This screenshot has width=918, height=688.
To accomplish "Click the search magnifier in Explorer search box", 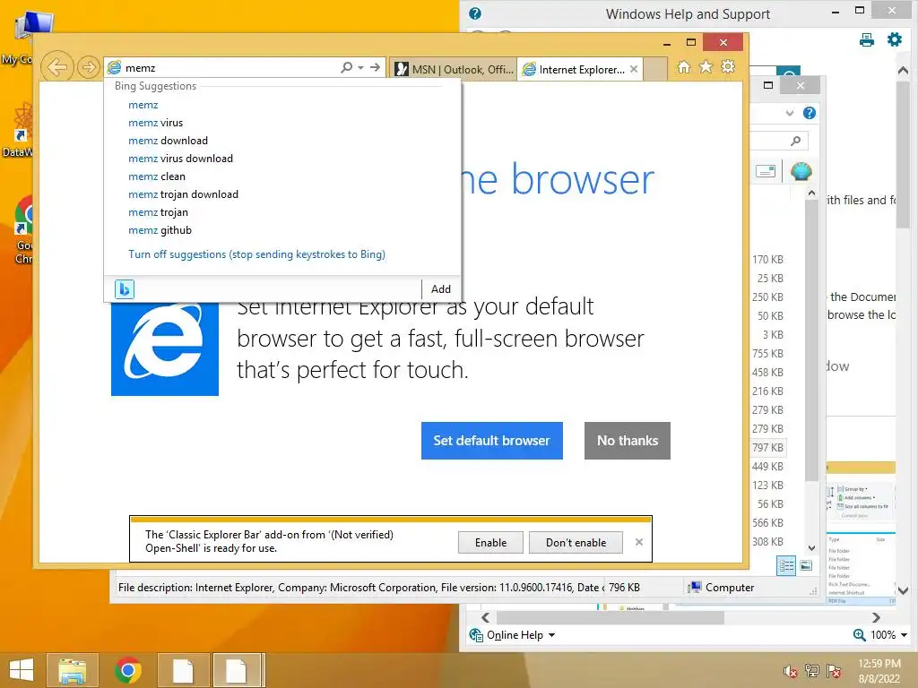I will pyautogui.click(x=795, y=141).
